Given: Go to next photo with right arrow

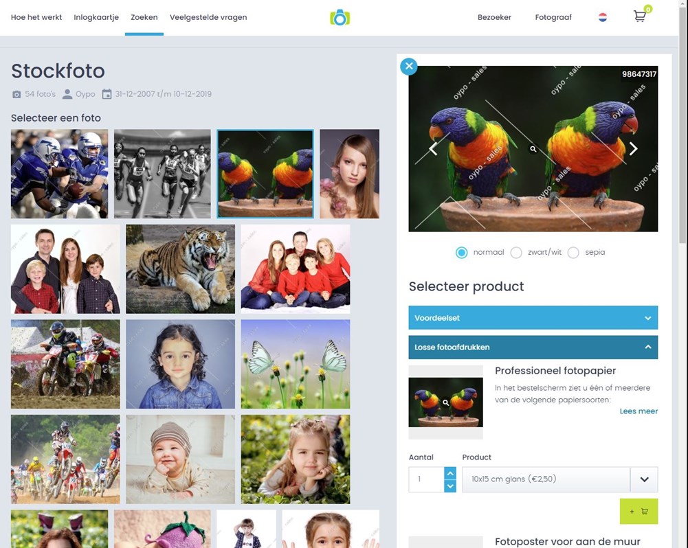Looking at the screenshot, I should [x=633, y=148].
